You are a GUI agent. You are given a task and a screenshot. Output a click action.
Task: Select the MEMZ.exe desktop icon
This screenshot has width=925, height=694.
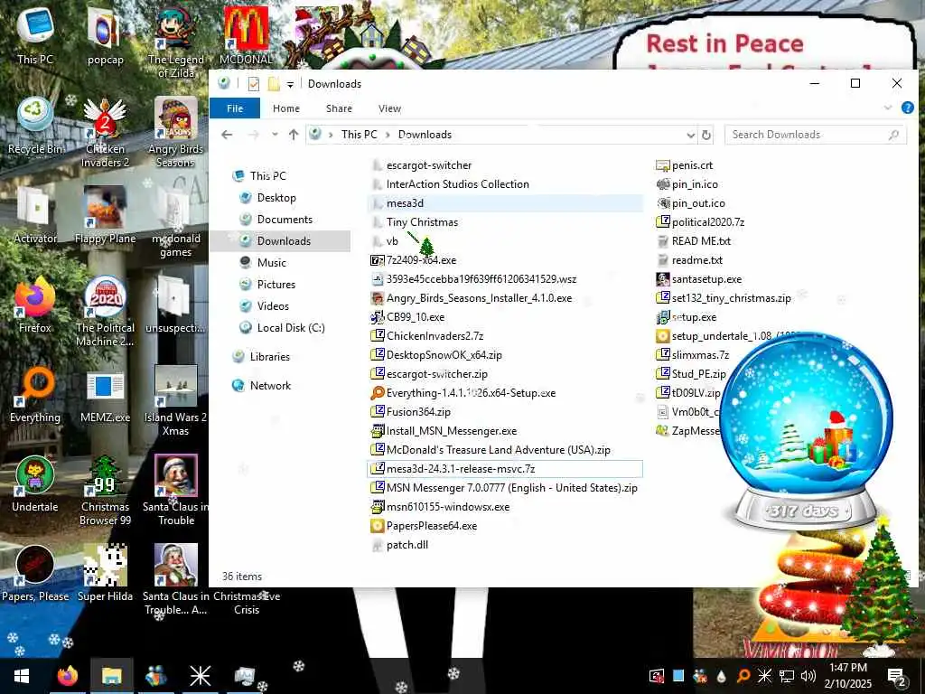tap(105, 395)
